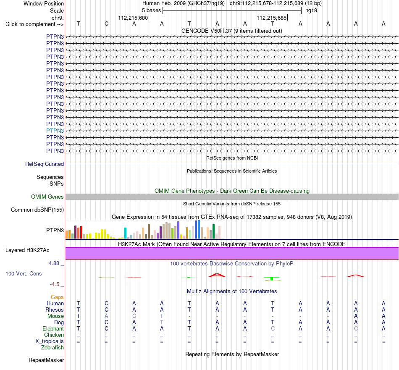Click the 112,215,680 position marker

[x=133, y=18]
